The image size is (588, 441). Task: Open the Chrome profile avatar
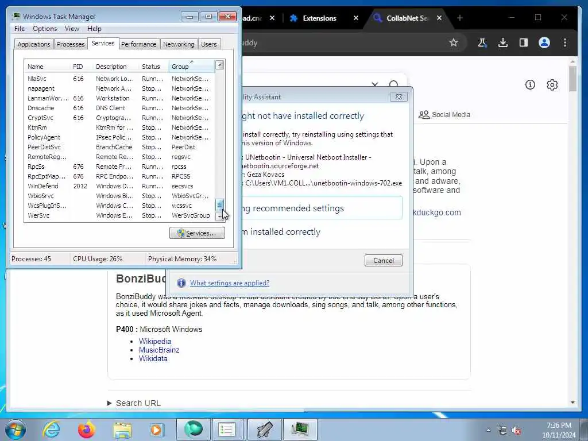[x=544, y=42]
